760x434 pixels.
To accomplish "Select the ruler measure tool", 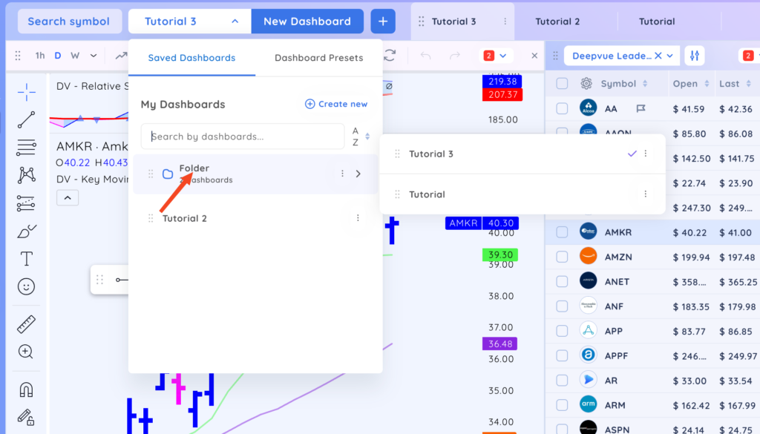I will pos(26,324).
